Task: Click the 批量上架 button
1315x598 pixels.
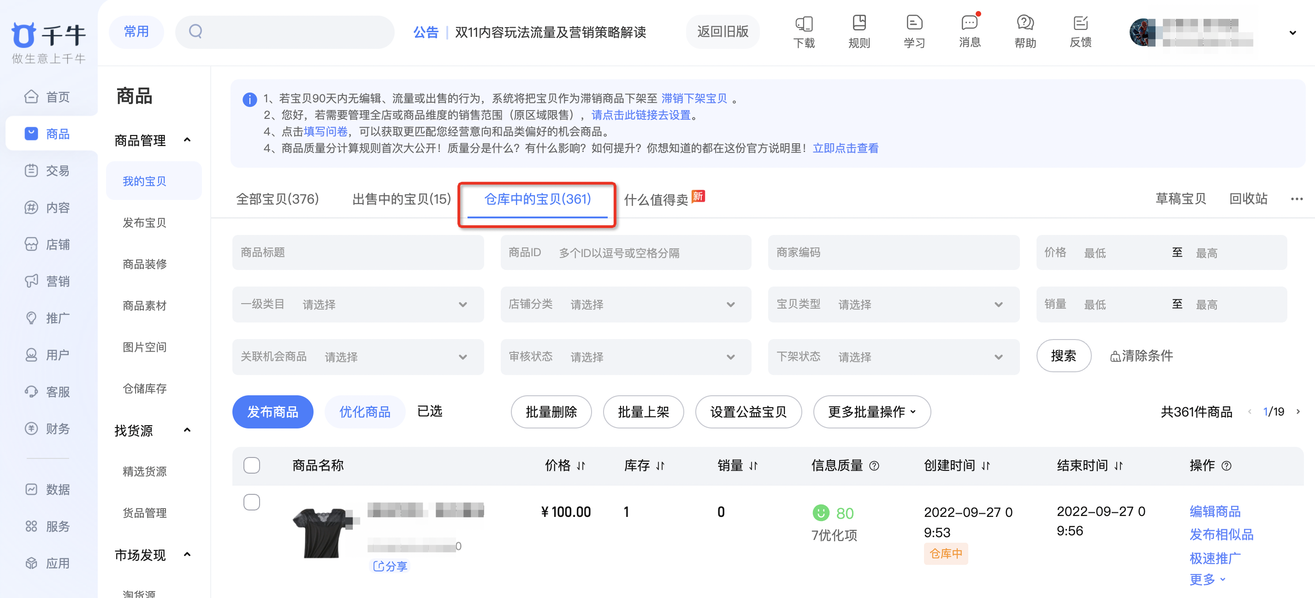Action: 643,412
